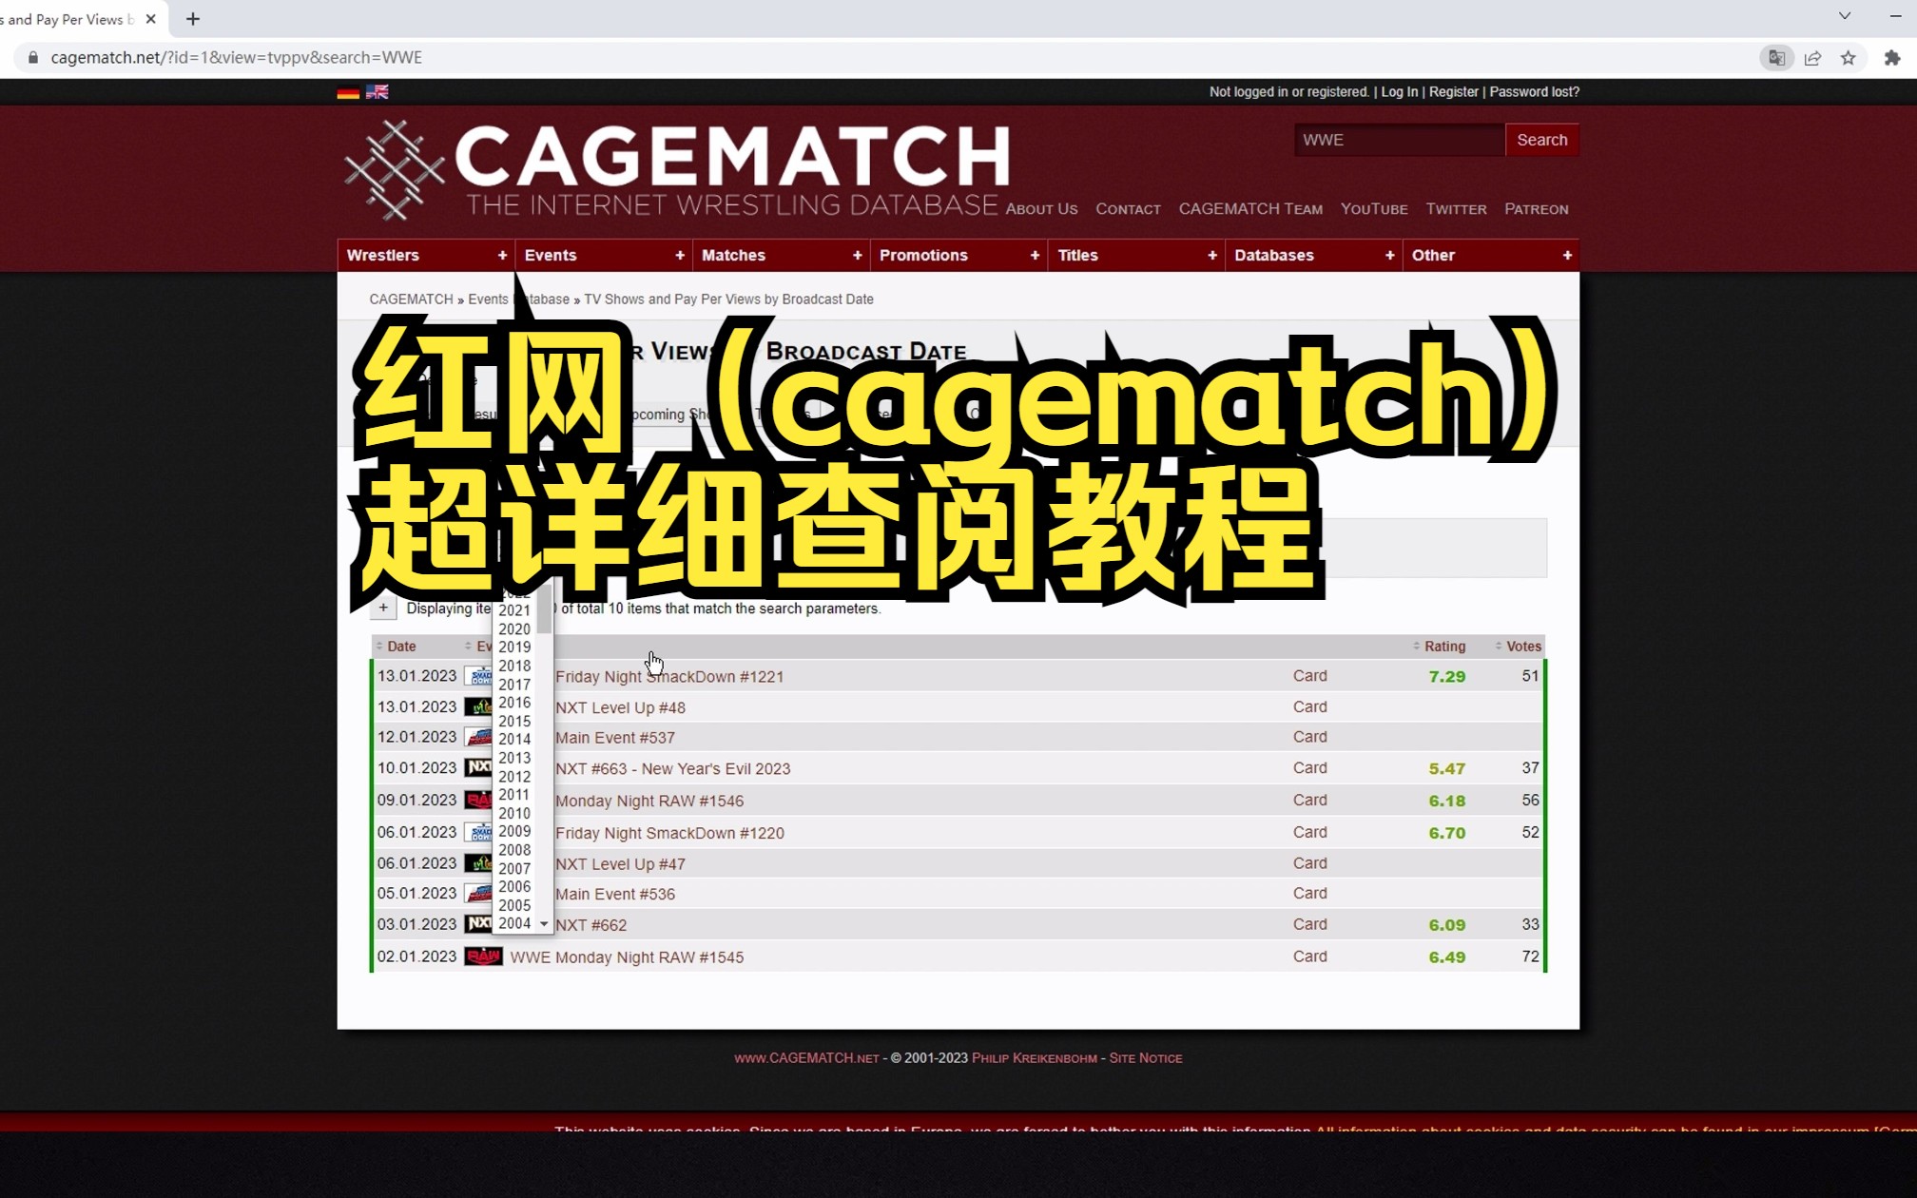Viewport: 1917px width, 1198px height.
Task: Click the Titles navigation menu icon
Action: 1211,254
